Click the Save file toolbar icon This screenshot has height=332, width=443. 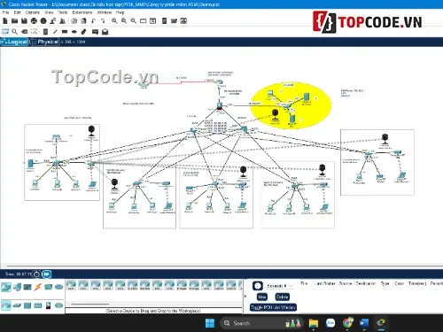point(24,21)
